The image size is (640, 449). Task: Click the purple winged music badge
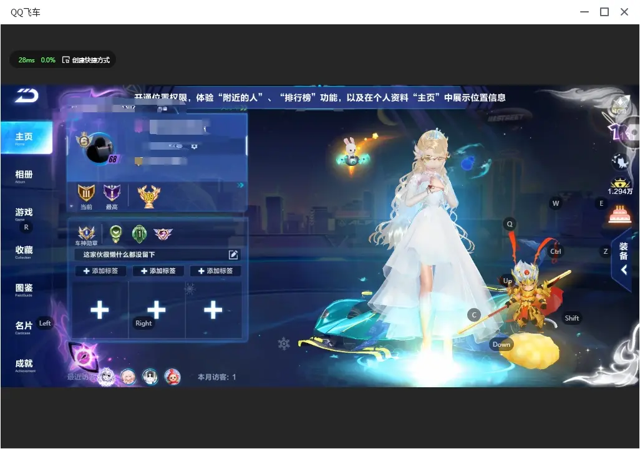point(163,234)
